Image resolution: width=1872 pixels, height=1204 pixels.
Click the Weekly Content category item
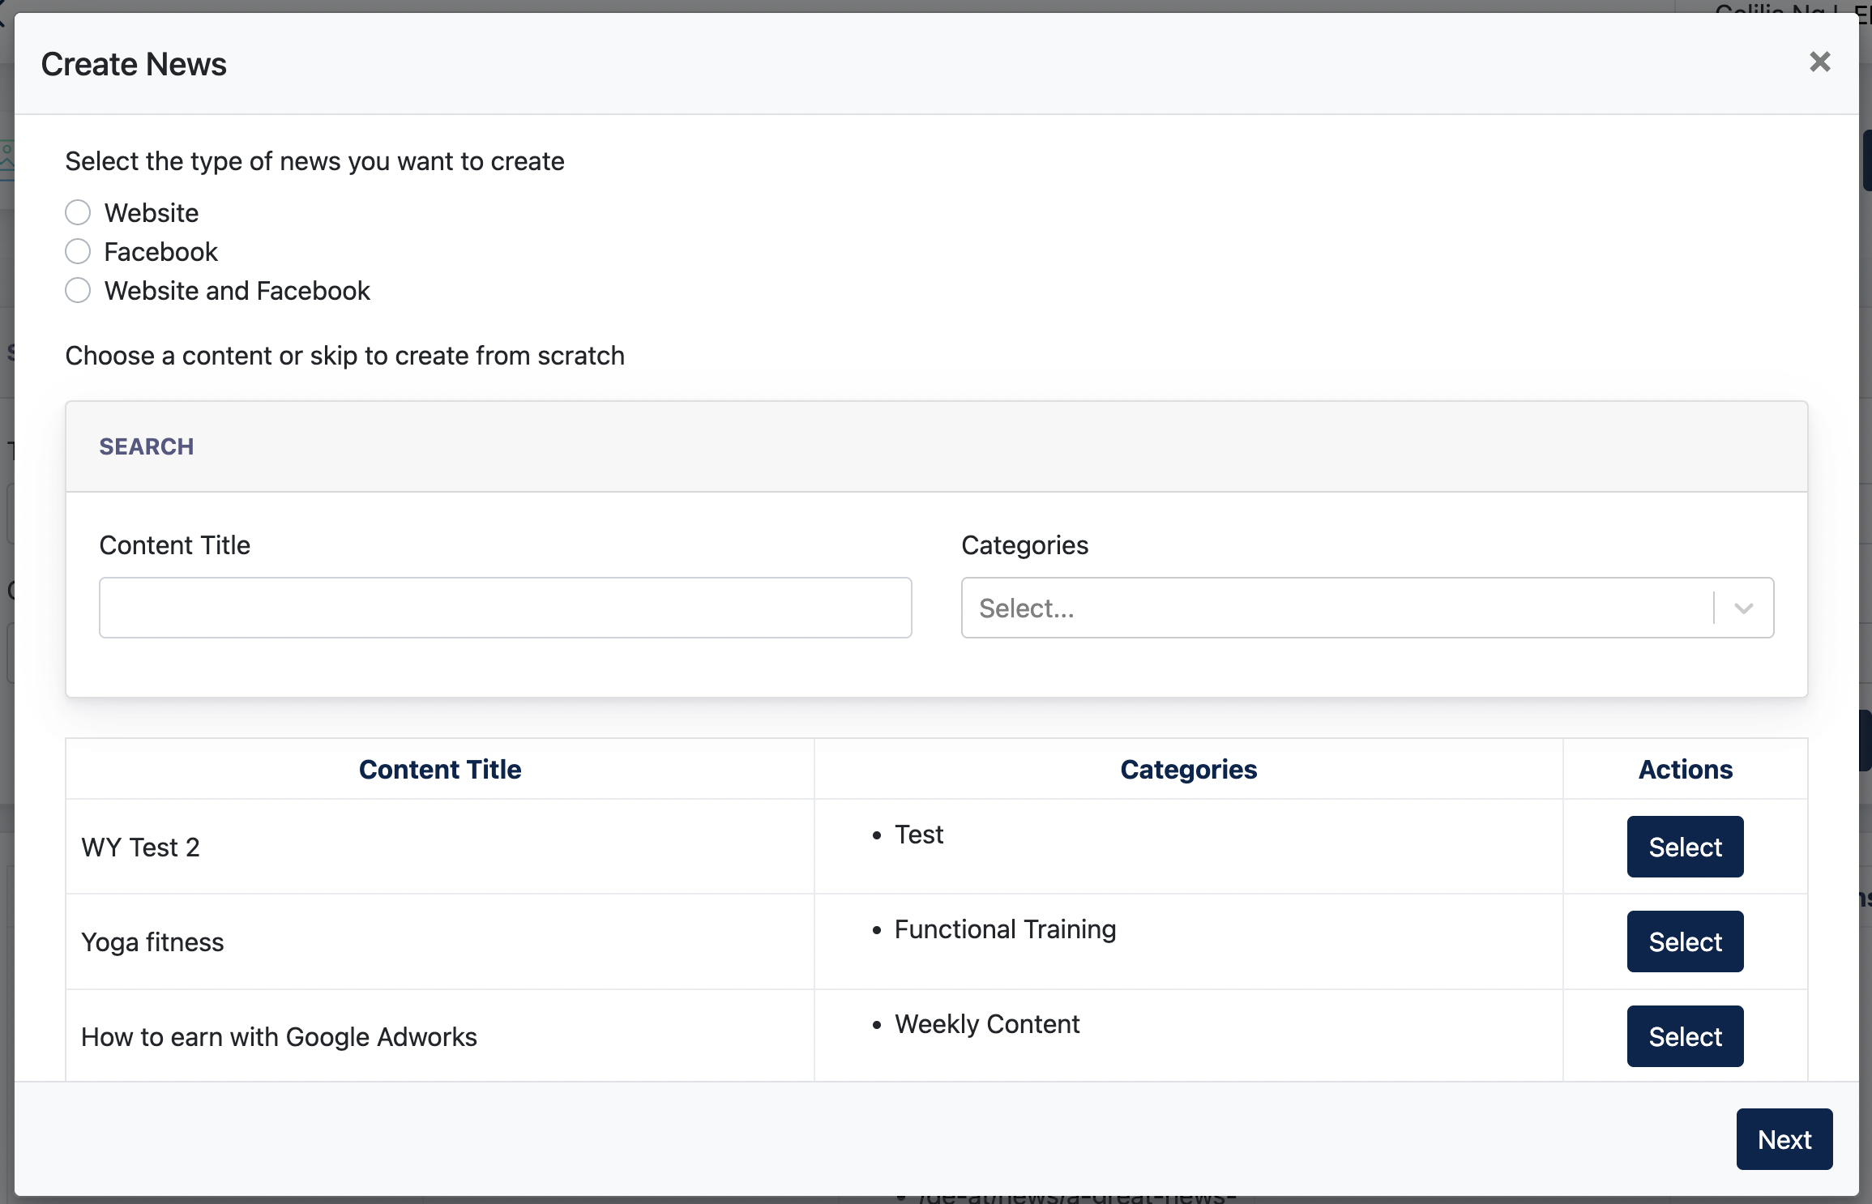(987, 1024)
